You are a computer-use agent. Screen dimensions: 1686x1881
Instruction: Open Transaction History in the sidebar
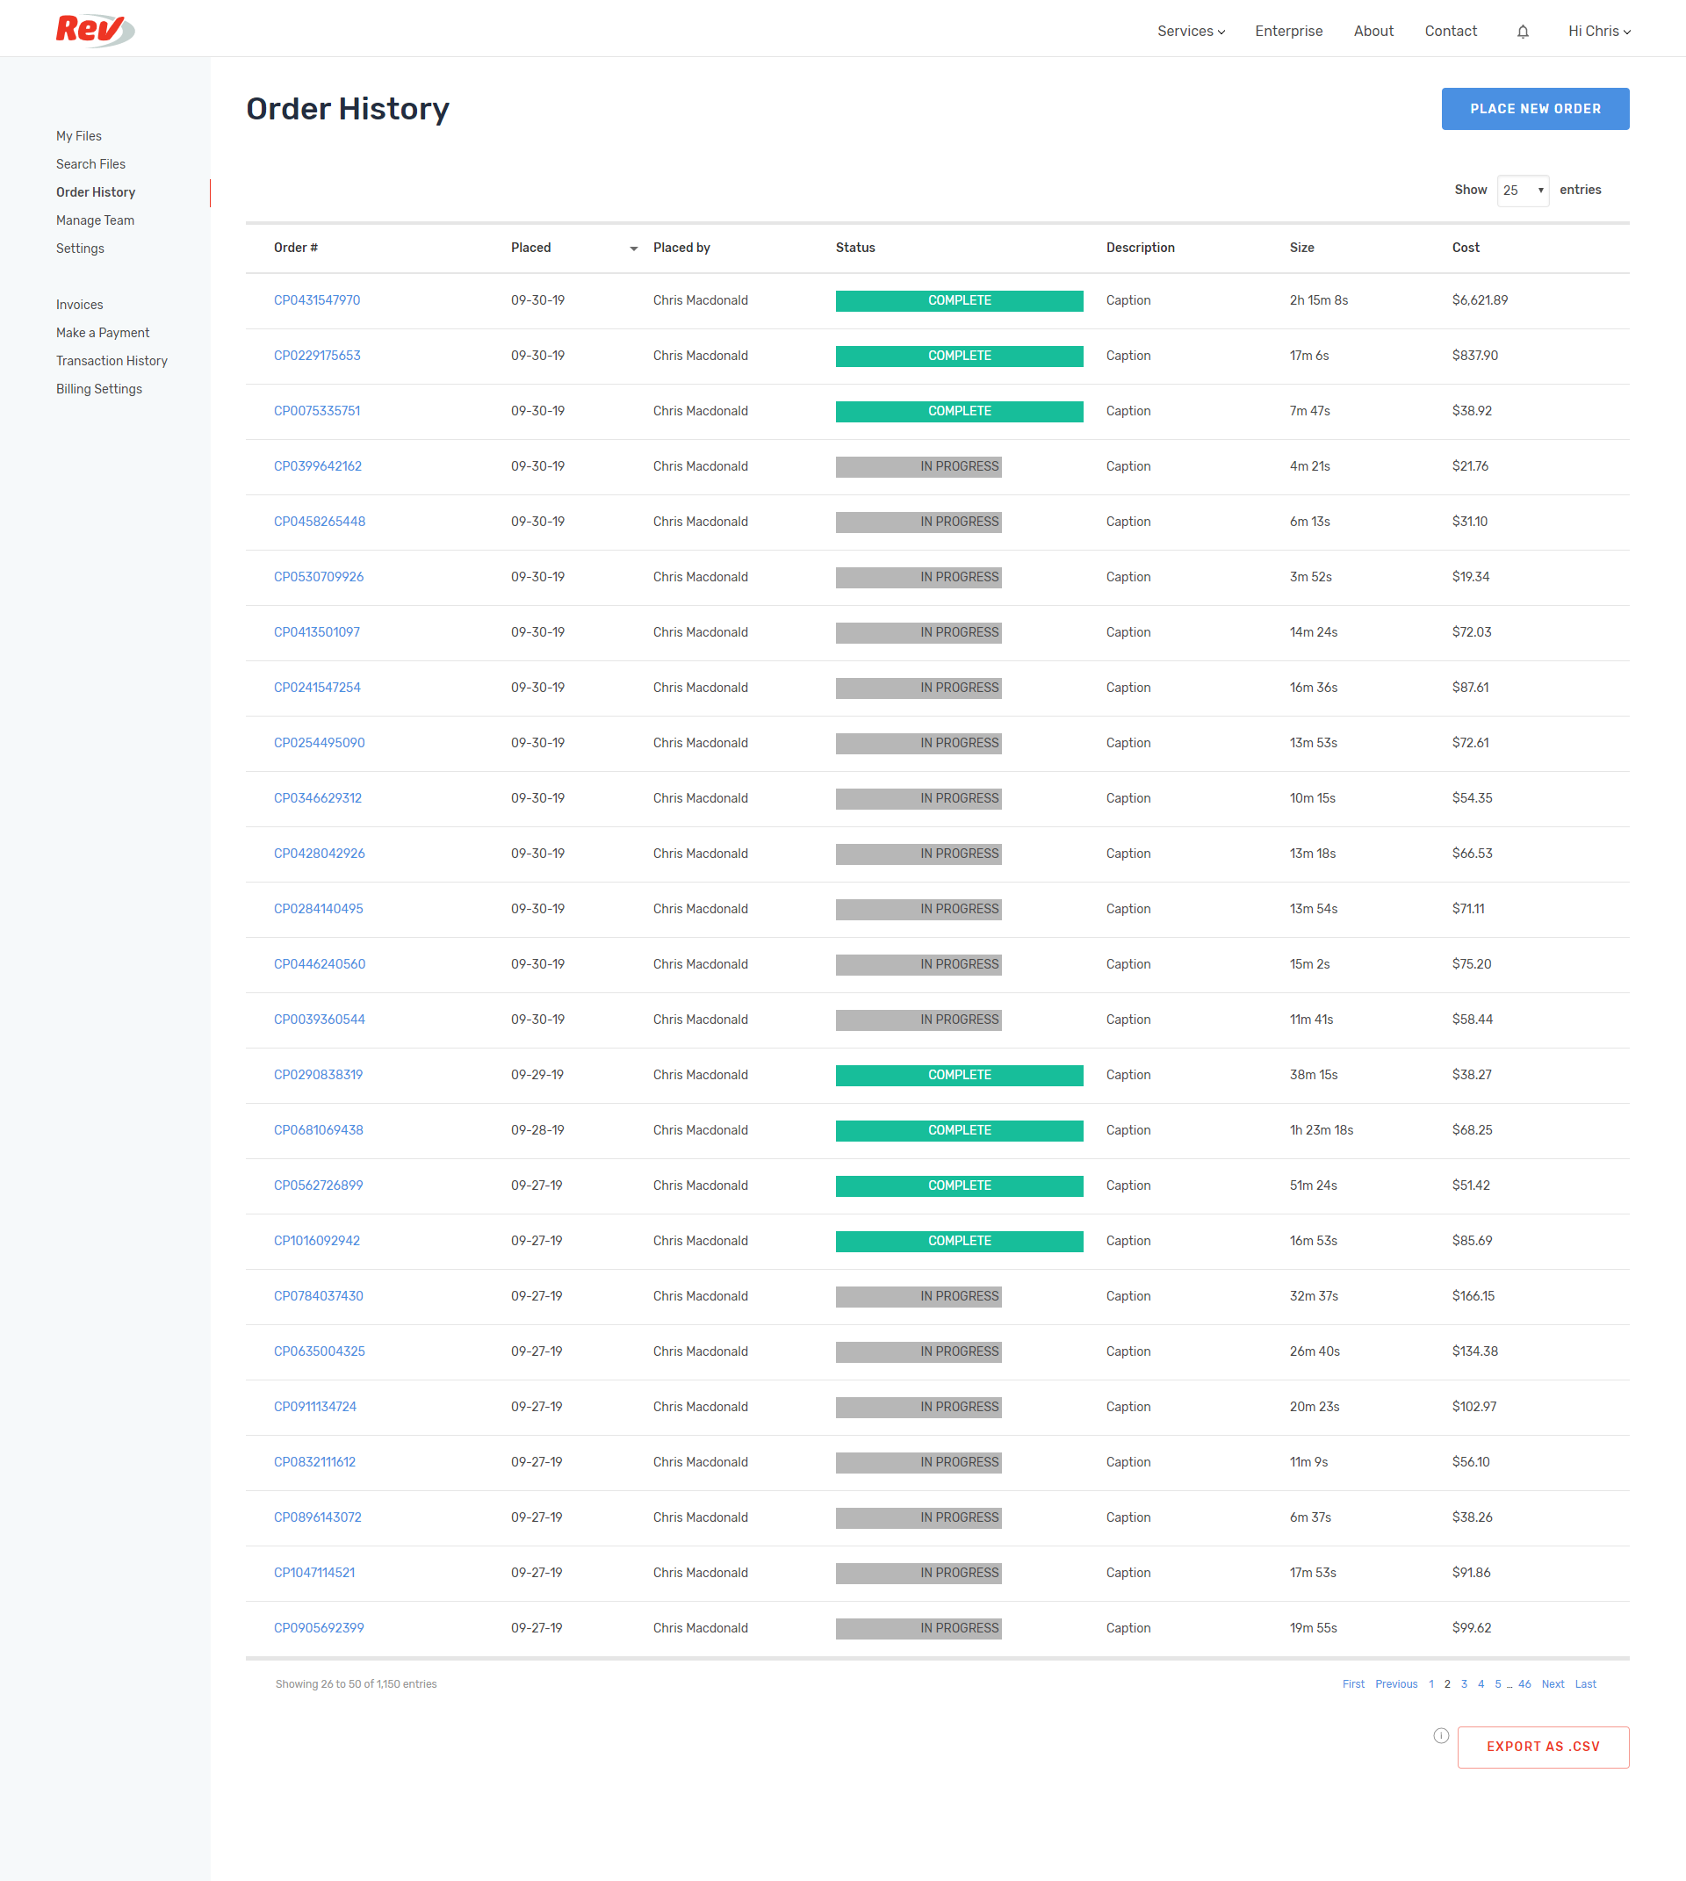tap(112, 362)
